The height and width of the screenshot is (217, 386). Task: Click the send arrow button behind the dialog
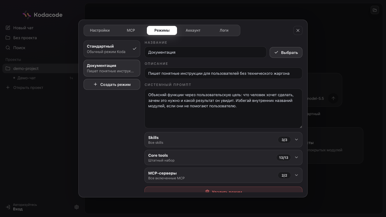(333, 98)
